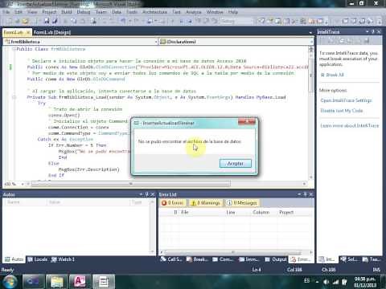Click the ES language indicator in taskbar

pos(307,280)
